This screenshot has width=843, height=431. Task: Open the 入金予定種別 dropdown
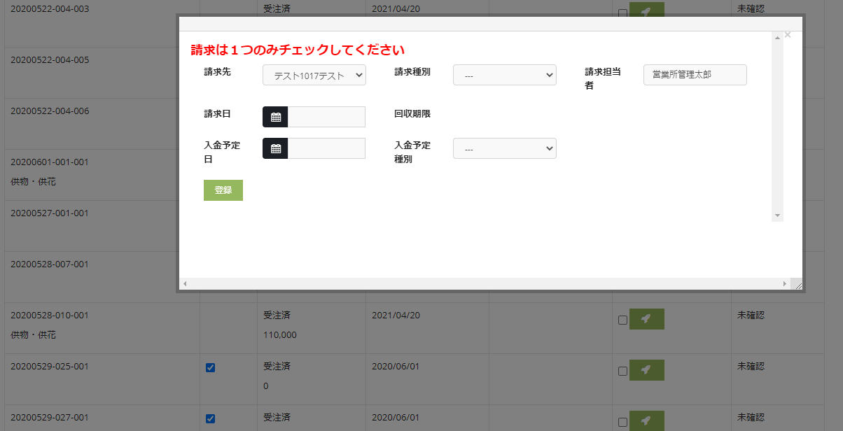click(504, 148)
